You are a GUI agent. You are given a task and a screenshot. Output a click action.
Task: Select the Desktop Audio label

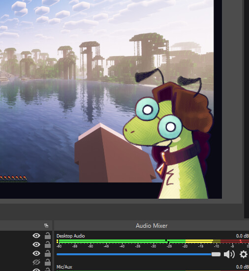[70, 236]
